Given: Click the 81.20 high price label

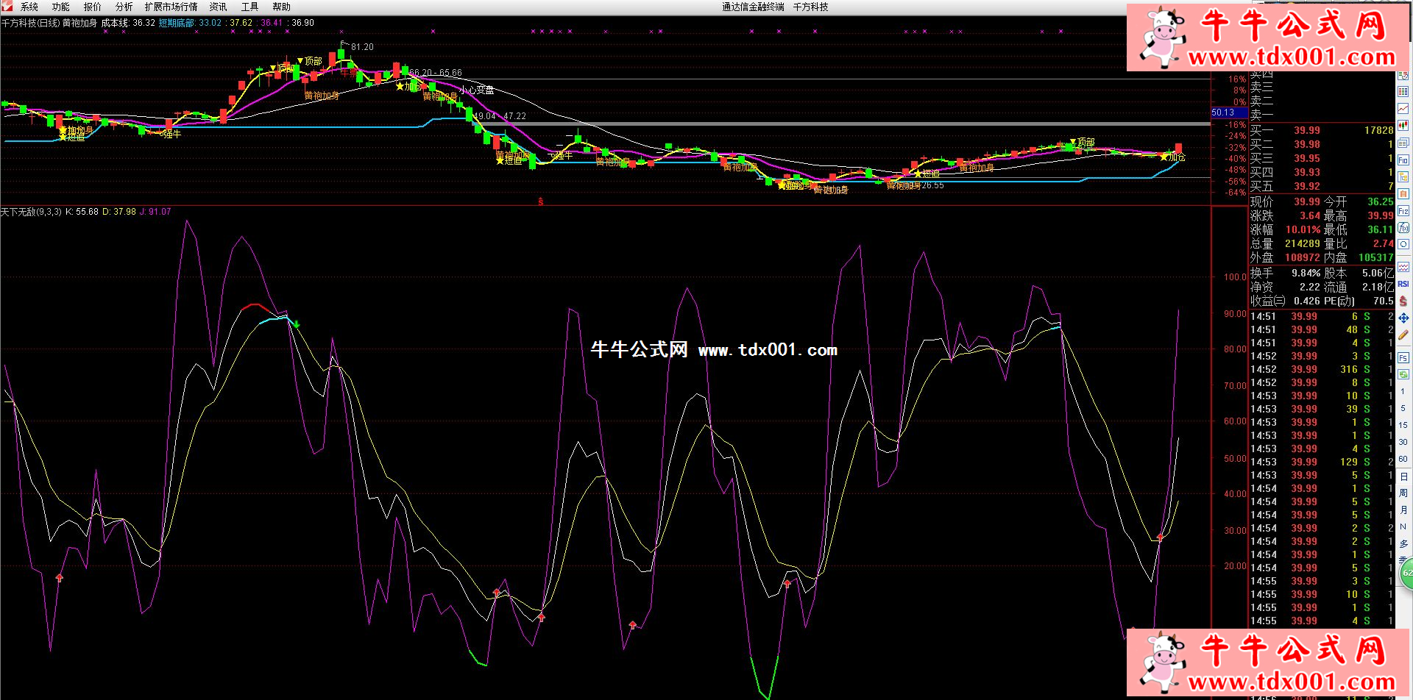Looking at the screenshot, I should [x=362, y=47].
